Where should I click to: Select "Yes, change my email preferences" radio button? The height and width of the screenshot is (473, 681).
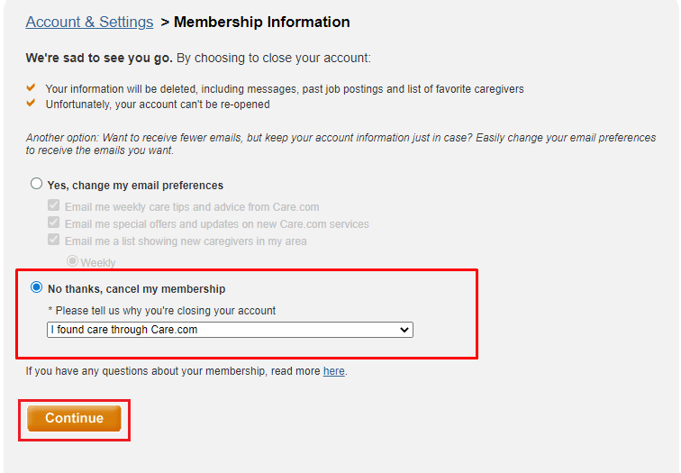[36, 184]
